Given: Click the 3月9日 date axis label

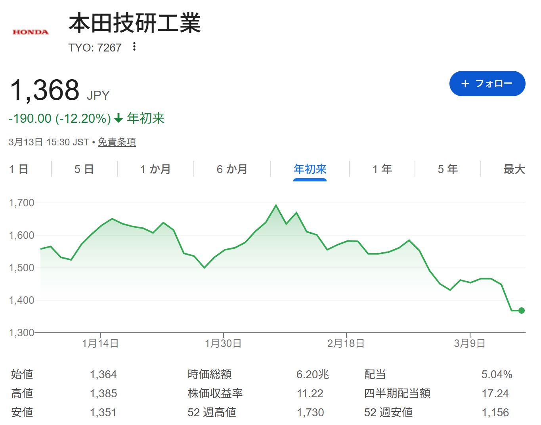Looking at the screenshot, I should point(470,343).
